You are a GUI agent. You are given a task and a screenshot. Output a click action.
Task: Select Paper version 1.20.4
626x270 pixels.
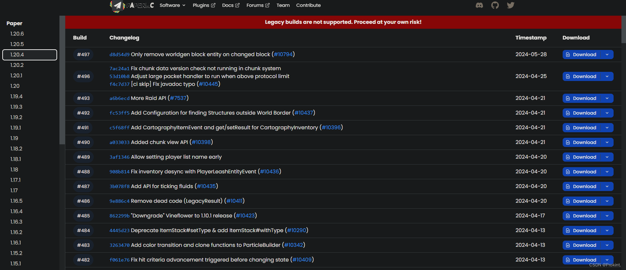pyautogui.click(x=30, y=55)
